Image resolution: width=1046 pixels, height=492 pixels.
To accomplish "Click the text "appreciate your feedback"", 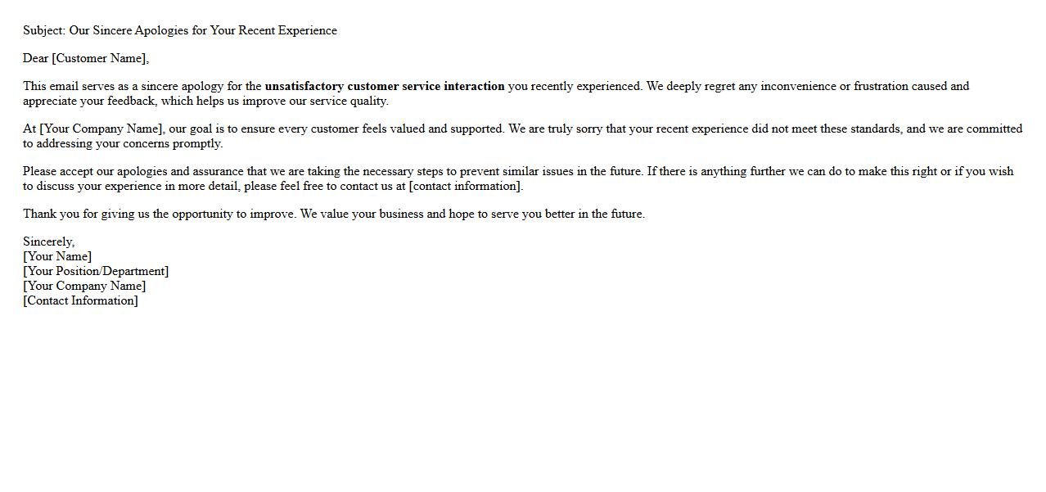I will pyautogui.click(x=89, y=101).
